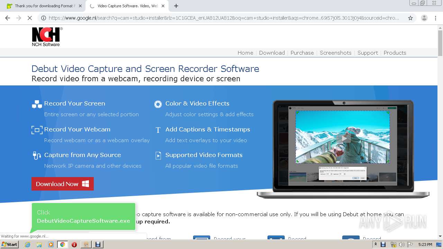The image size is (443, 249).
Task: Open a new browser tab
Action: [176, 6]
